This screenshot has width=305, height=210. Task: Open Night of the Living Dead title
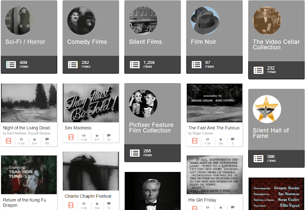click(x=26, y=128)
